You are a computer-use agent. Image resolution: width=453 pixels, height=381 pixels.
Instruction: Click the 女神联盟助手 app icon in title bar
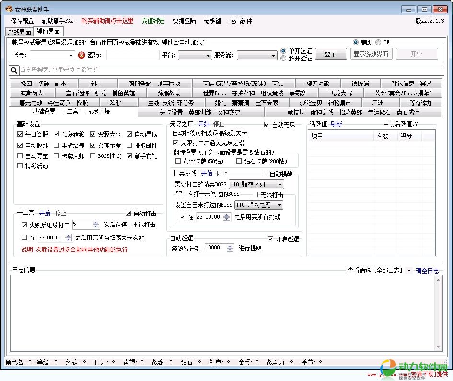point(8,9)
